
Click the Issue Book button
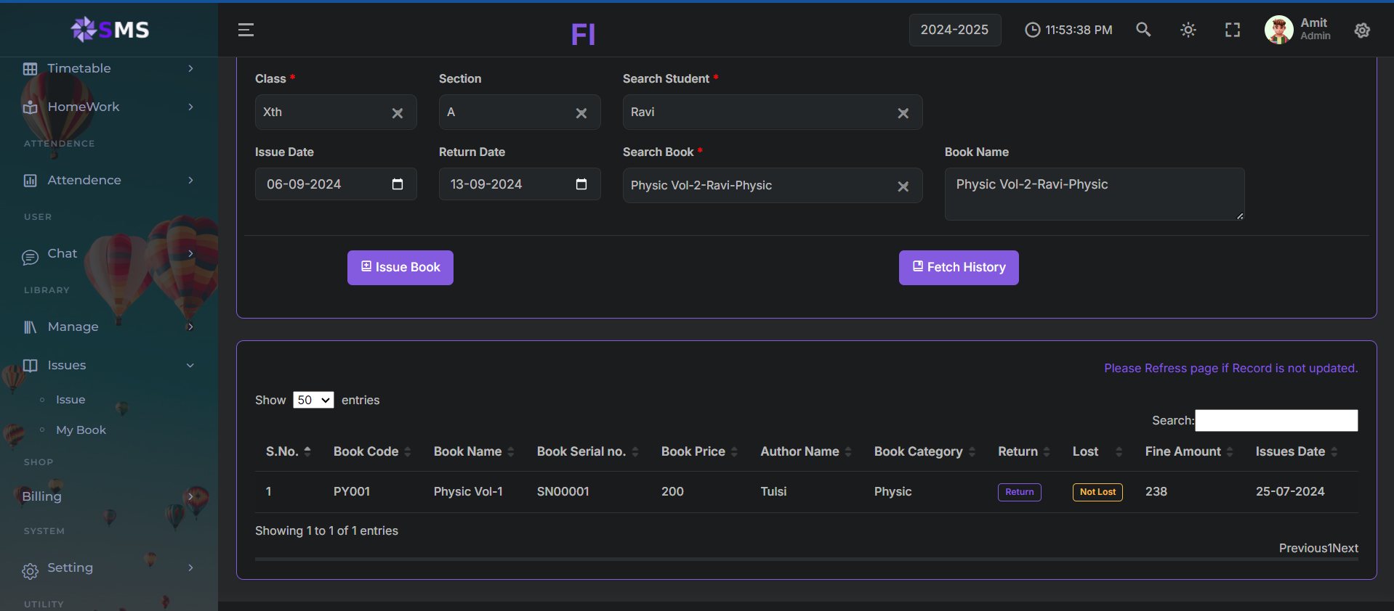(x=400, y=268)
